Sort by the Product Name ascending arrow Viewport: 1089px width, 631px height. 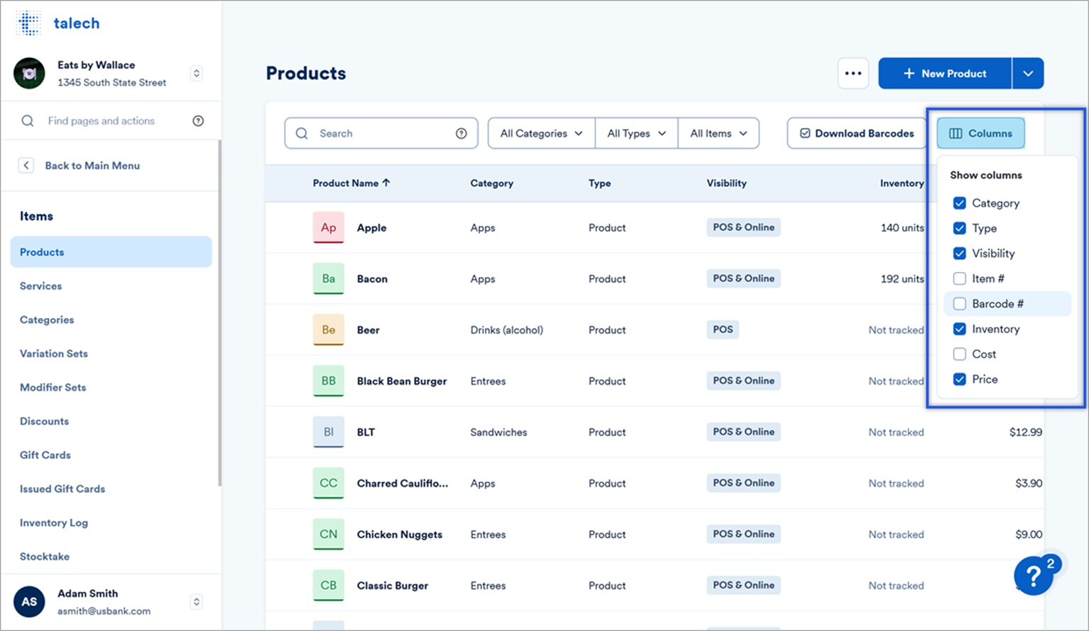pos(386,183)
